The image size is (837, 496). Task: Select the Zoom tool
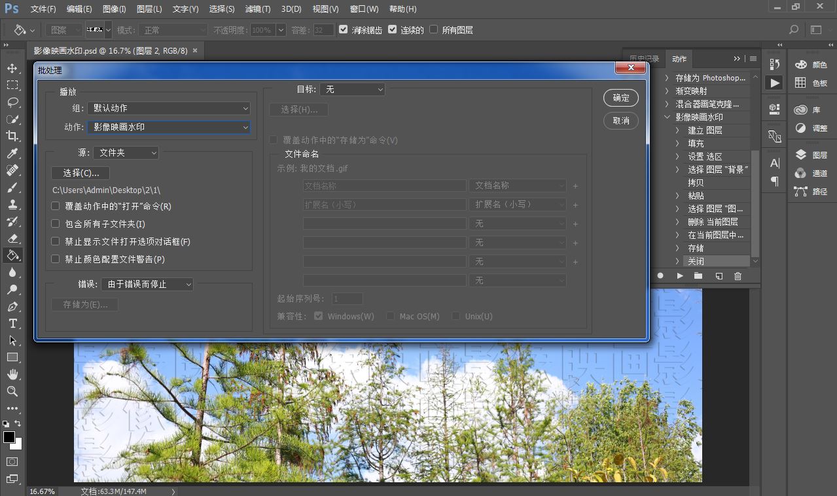tap(12, 391)
